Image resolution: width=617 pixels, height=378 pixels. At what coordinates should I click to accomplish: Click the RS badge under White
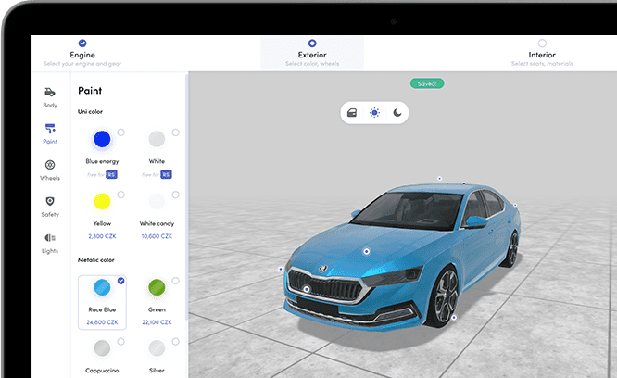pos(166,174)
